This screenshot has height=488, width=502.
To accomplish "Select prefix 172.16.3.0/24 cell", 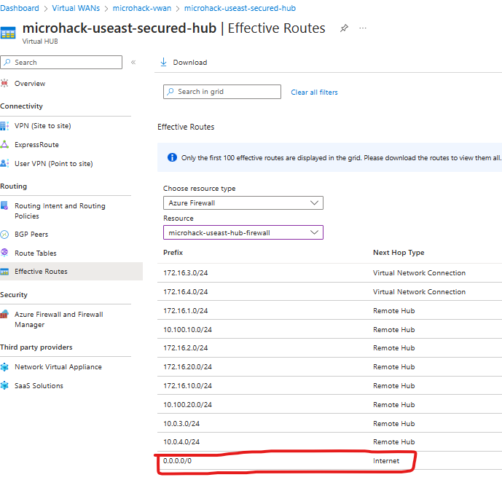I will click(185, 273).
